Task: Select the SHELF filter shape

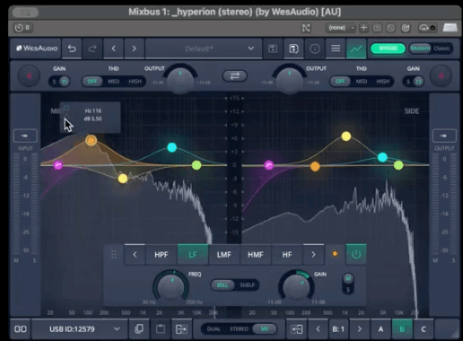Action: [247, 285]
